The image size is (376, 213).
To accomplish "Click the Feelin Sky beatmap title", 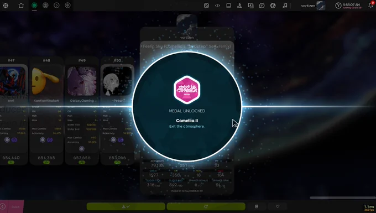I will pos(187,46).
